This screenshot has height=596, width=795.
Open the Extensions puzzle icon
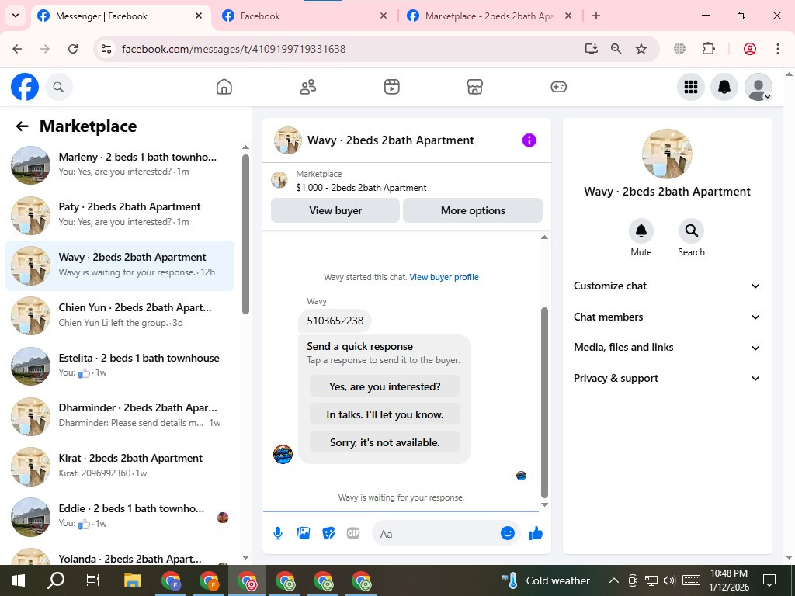tap(708, 49)
